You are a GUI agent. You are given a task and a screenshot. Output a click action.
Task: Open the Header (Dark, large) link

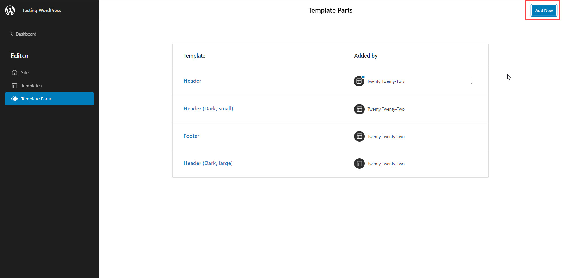208,163
